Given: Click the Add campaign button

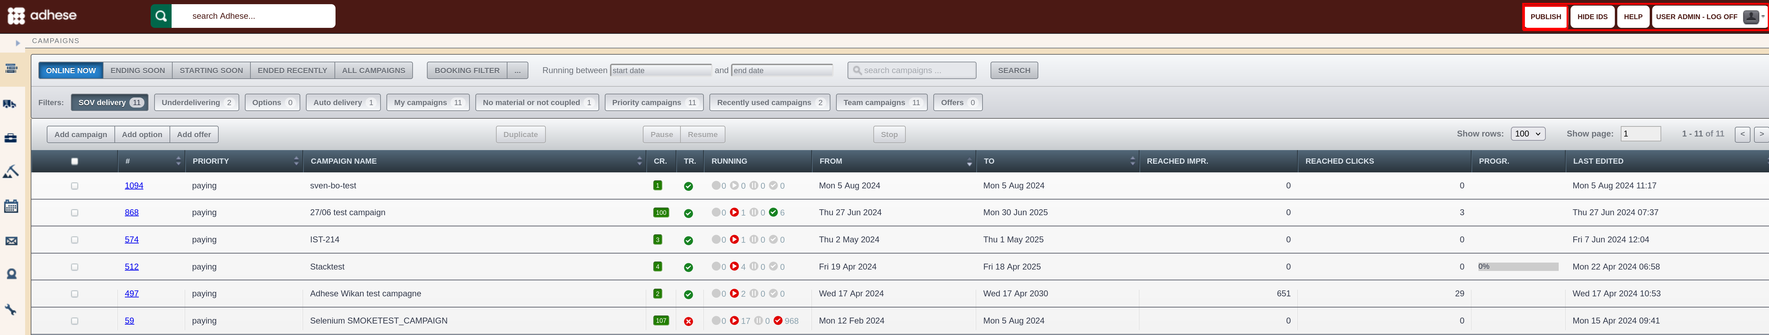Looking at the screenshot, I should coord(80,134).
